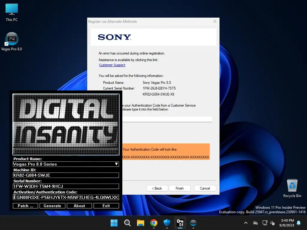The height and width of the screenshot is (230, 307).
Task: Select the Vegas Pro 8.0 desktop shortcut
Action: (12, 41)
